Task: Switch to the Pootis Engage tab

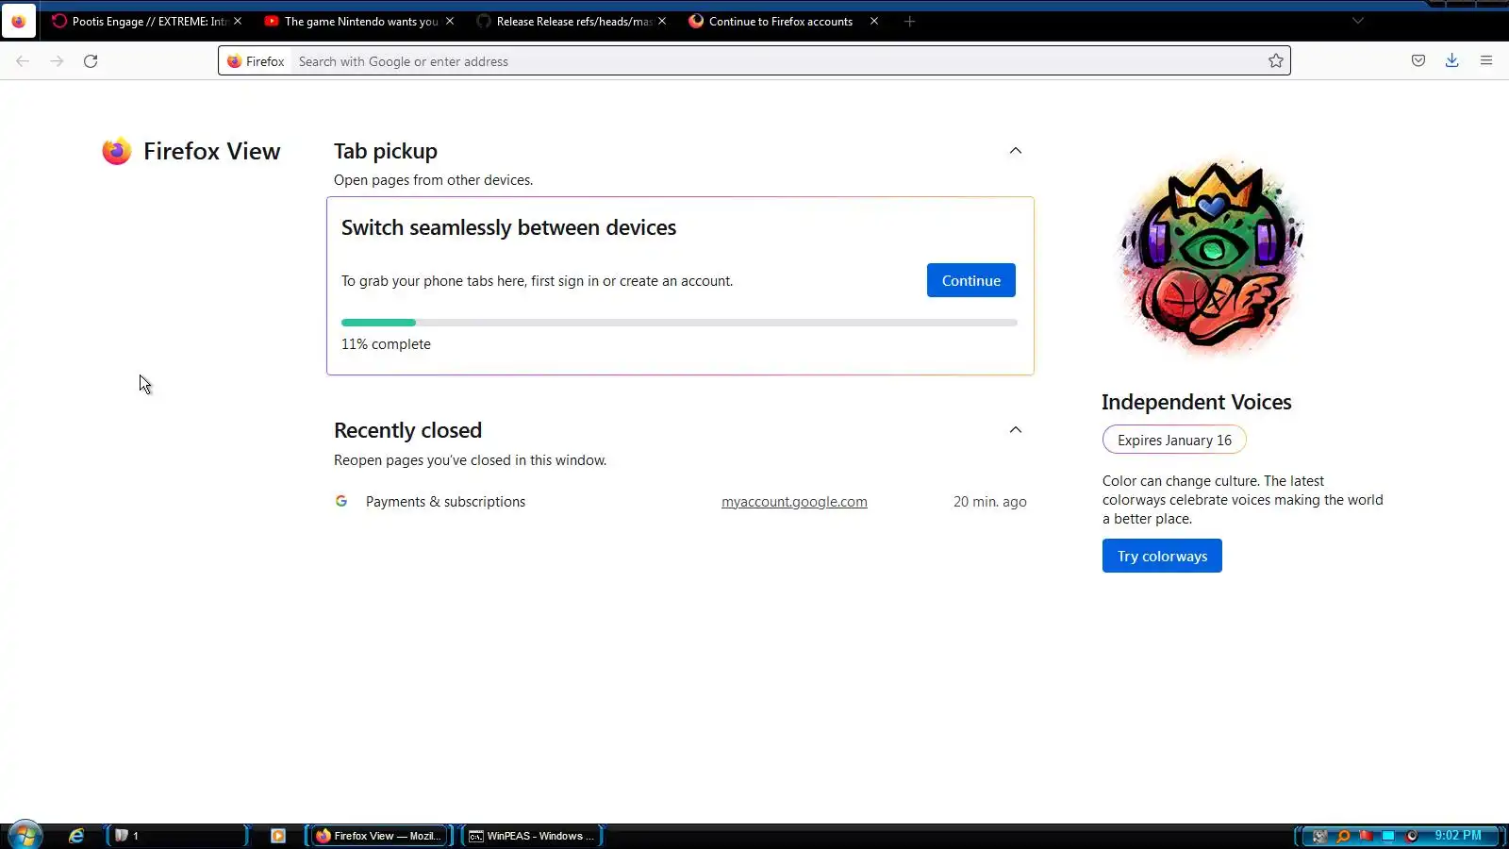Action: [x=146, y=21]
